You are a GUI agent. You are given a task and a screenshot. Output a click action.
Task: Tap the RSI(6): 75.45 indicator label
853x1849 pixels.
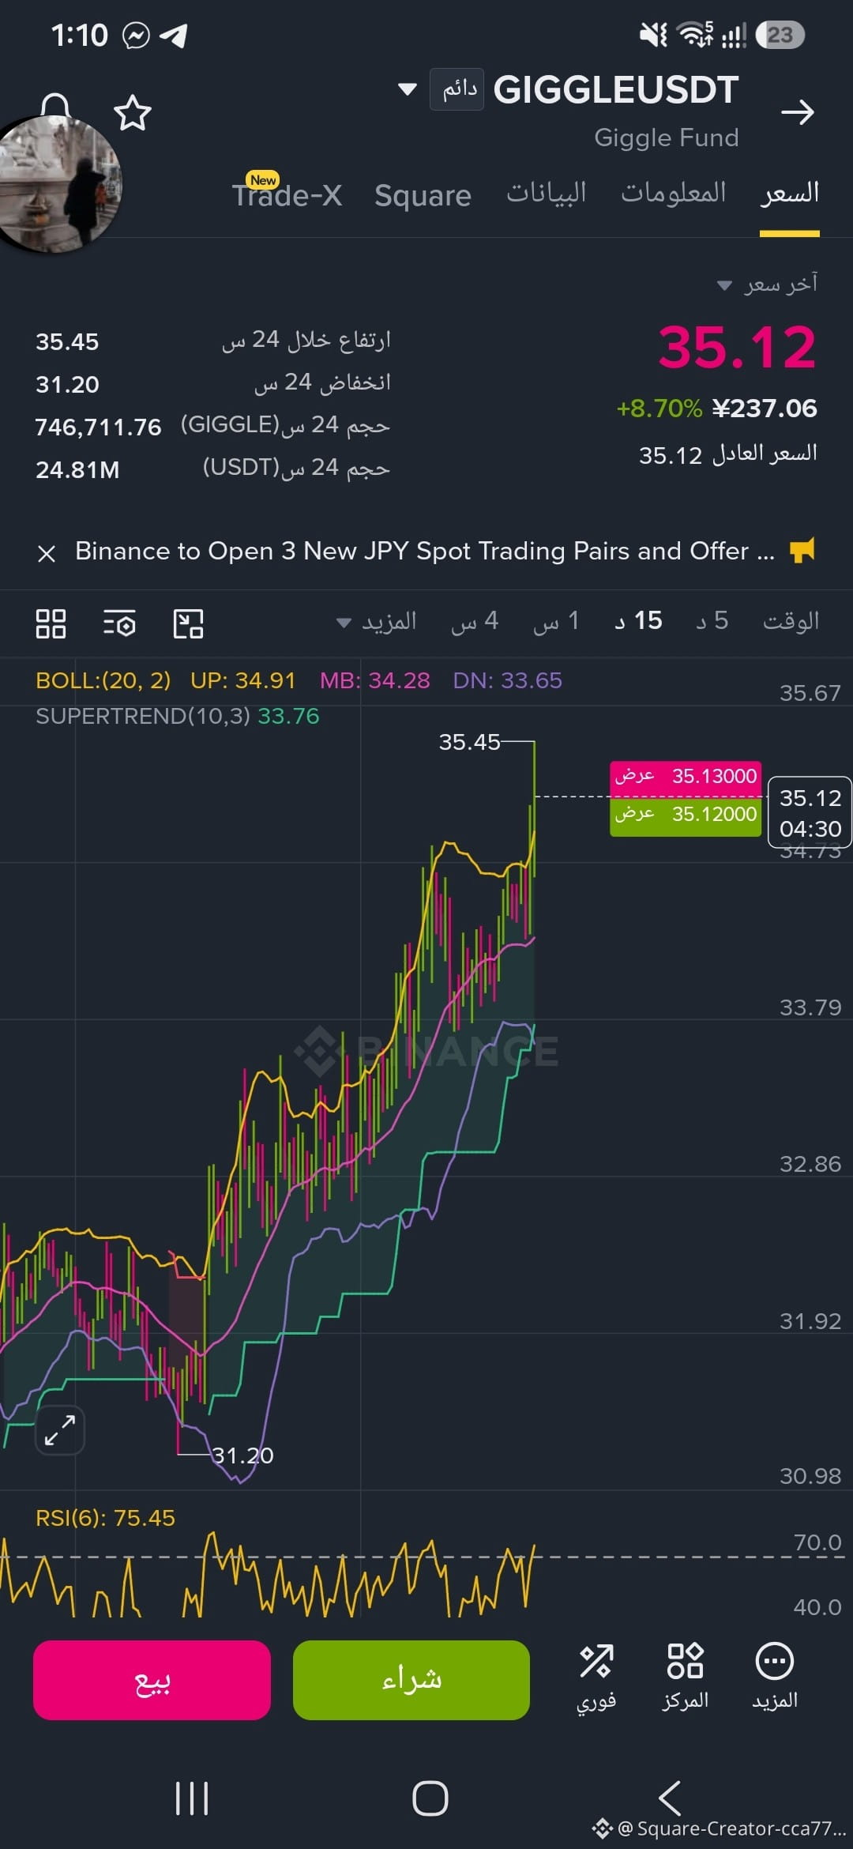(x=105, y=1518)
